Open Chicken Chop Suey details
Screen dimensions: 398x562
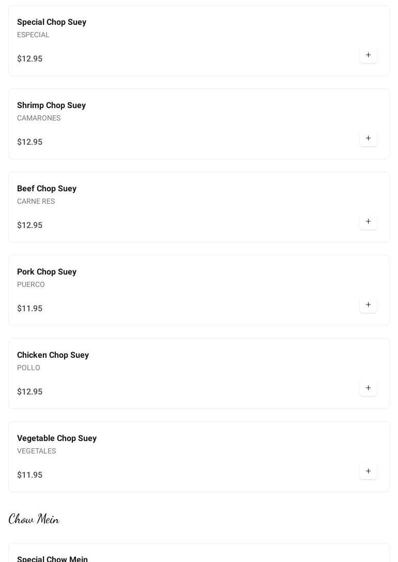(x=53, y=355)
